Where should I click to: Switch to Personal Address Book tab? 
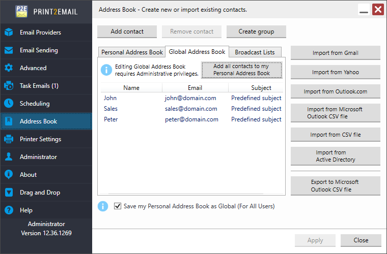132,52
